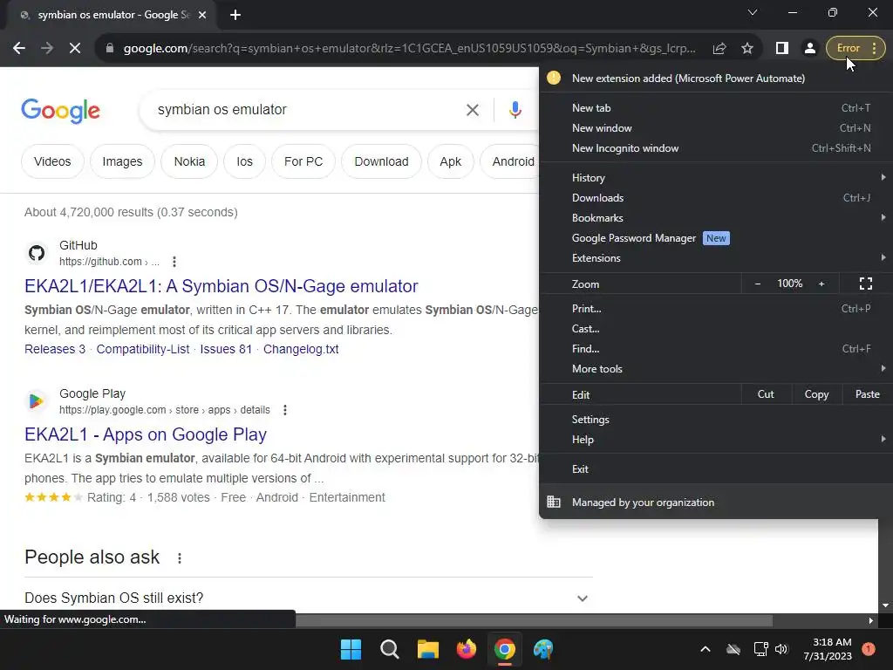893x670 pixels.
Task: Choose Exit from Chrome menu
Action: click(716, 468)
